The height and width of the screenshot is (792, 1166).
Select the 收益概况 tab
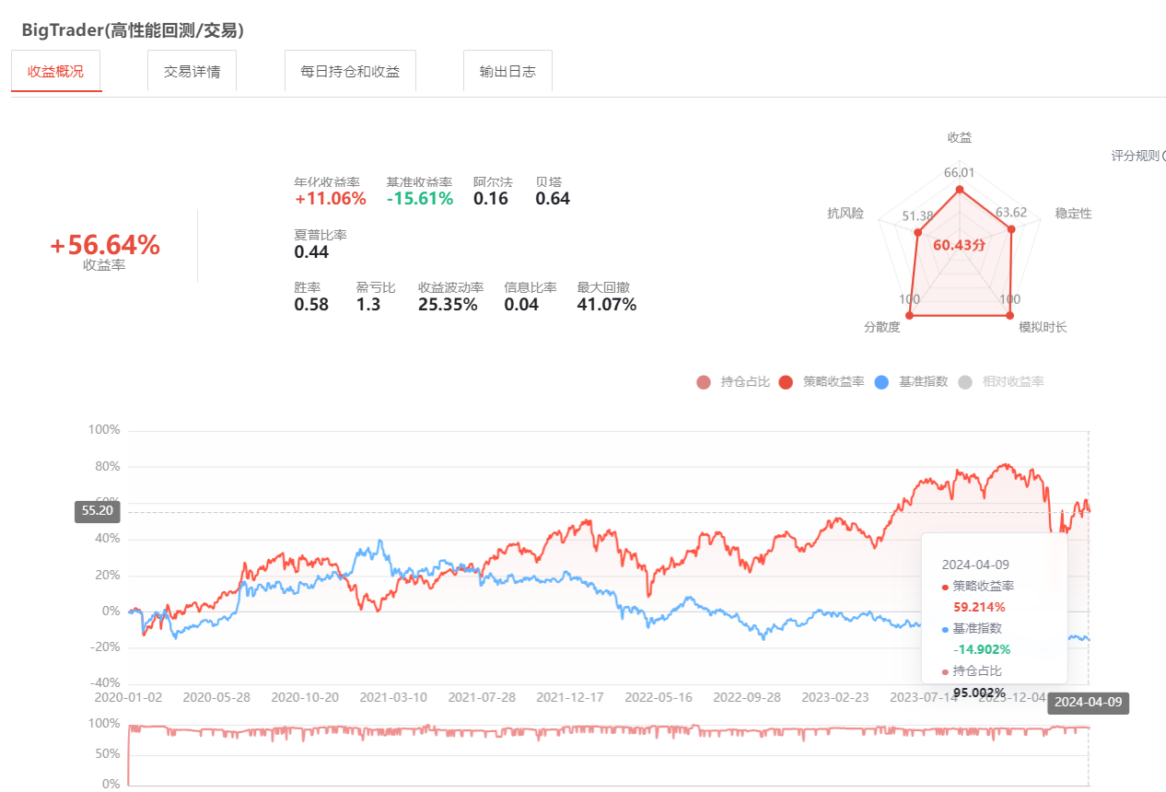56,71
